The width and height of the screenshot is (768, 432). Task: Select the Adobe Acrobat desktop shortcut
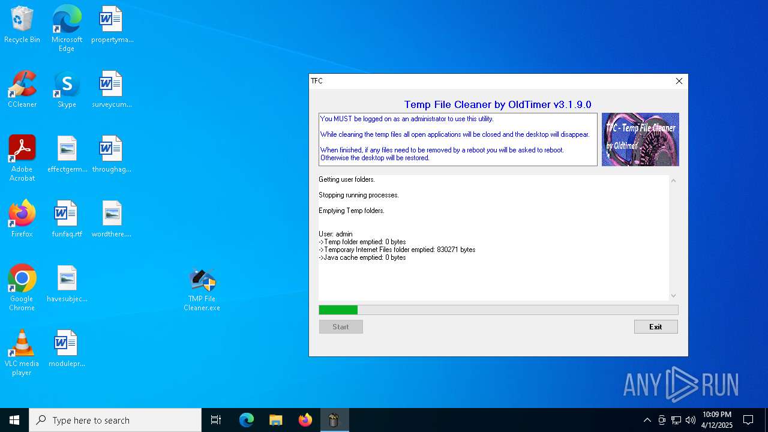click(x=22, y=158)
